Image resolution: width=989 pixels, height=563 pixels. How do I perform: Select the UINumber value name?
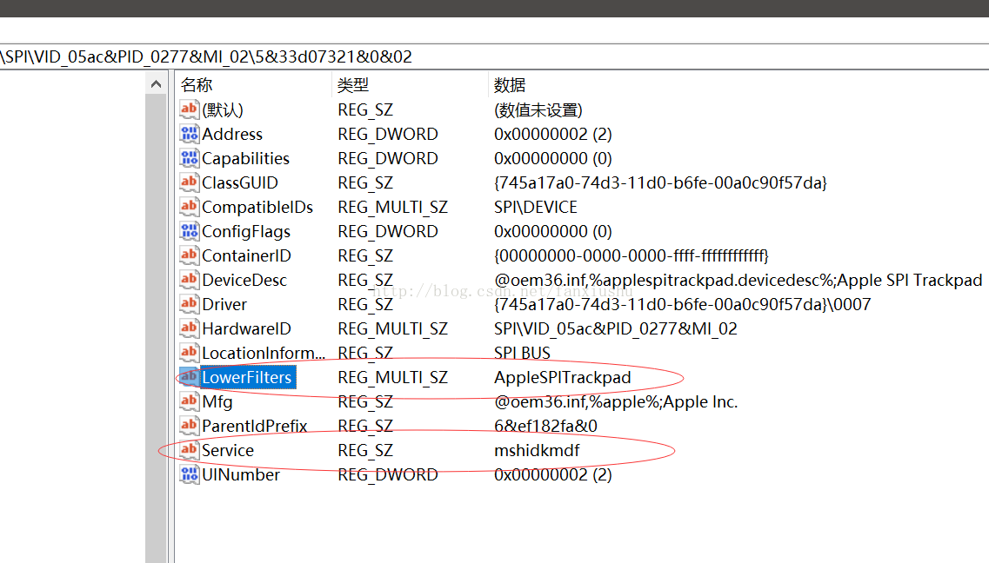point(240,475)
